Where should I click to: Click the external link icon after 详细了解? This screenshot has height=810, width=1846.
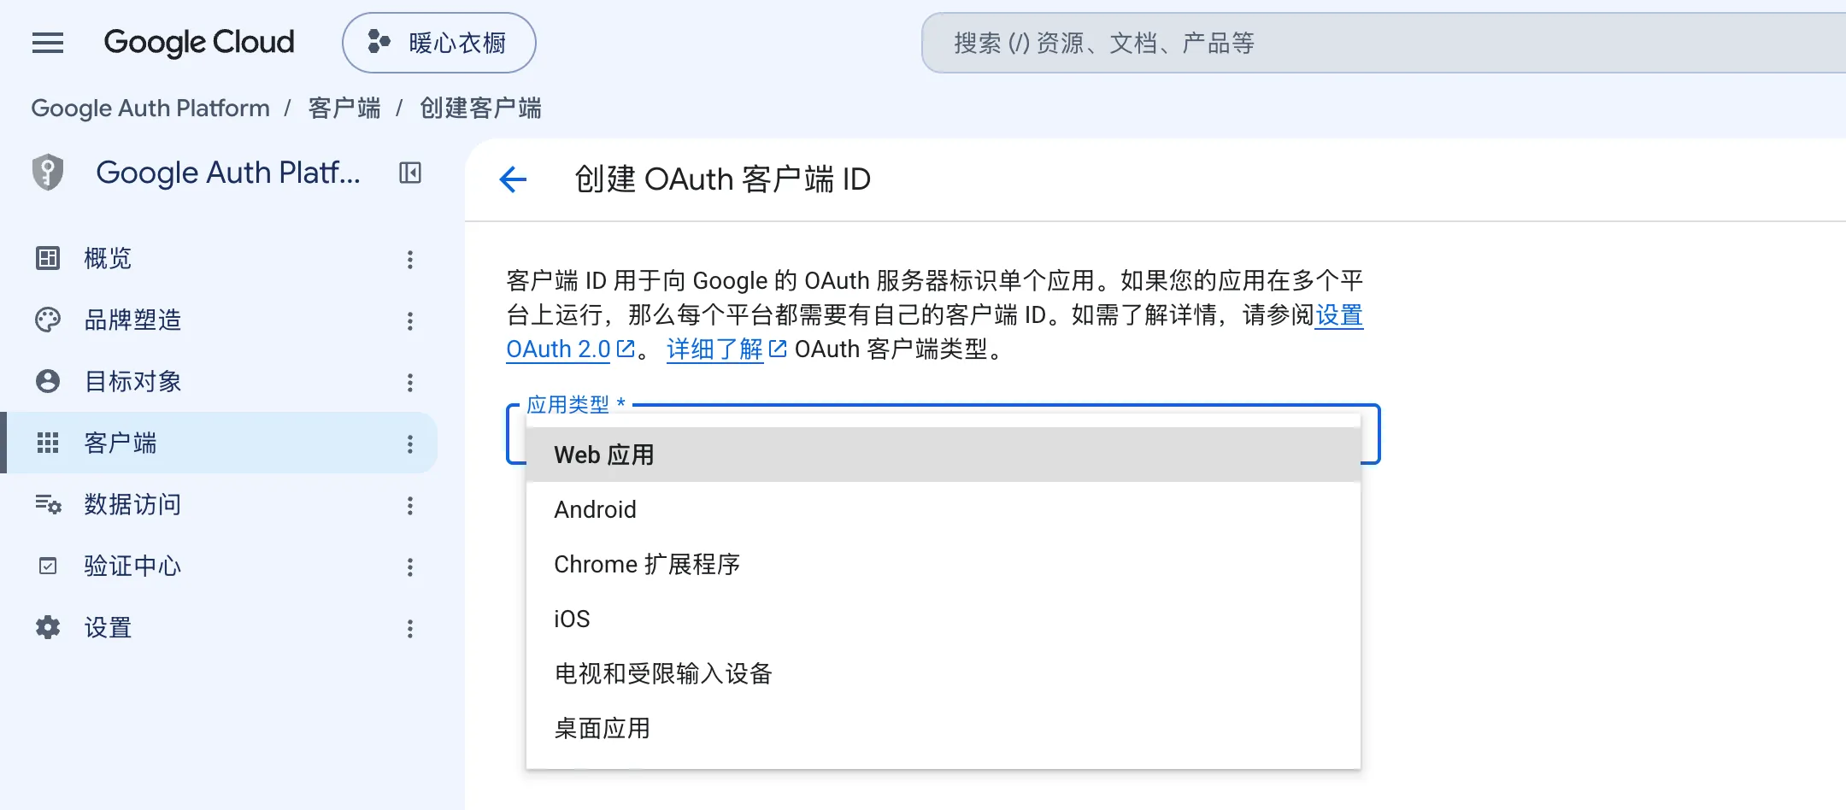click(x=778, y=349)
